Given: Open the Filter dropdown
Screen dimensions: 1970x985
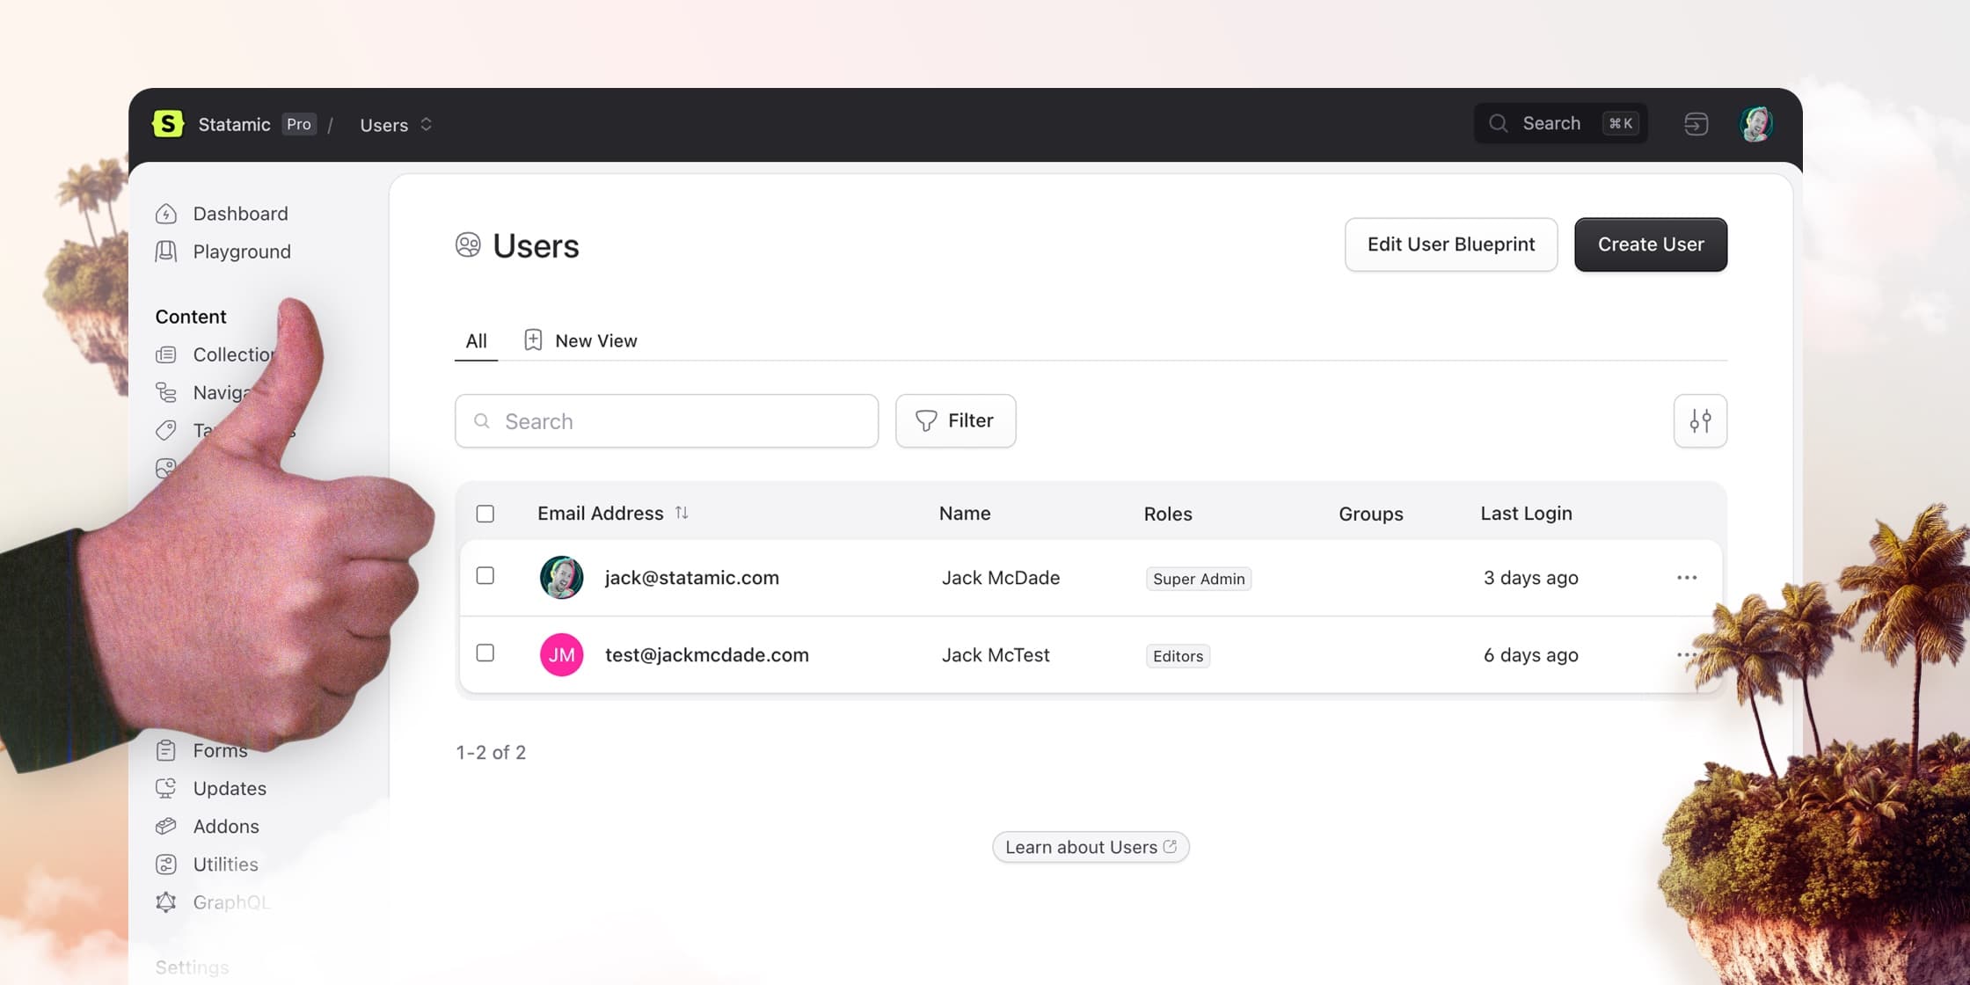Looking at the screenshot, I should (x=955, y=421).
